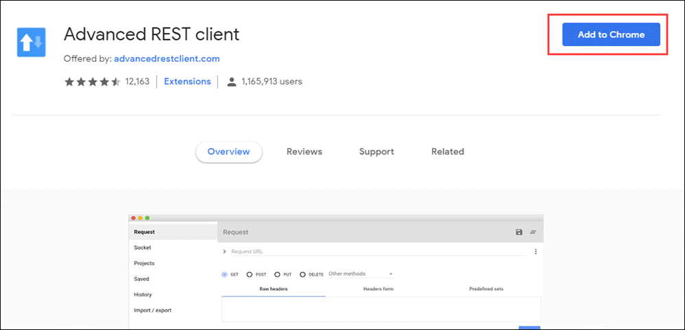Open the Support tab
The width and height of the screenshot is (685, 330).
376,152
